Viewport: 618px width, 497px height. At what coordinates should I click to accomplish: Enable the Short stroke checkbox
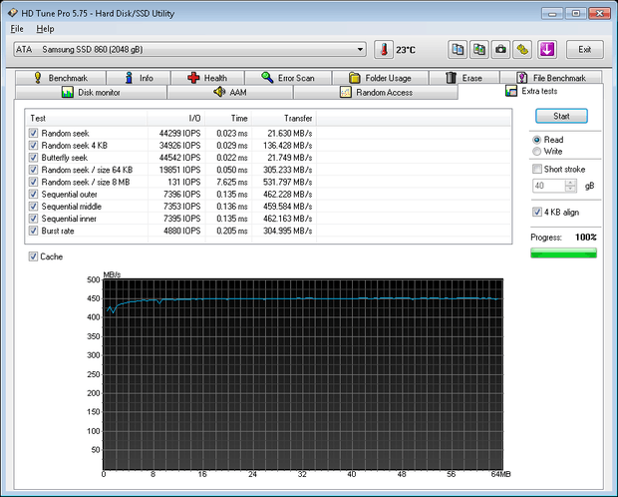pos(537,169)
